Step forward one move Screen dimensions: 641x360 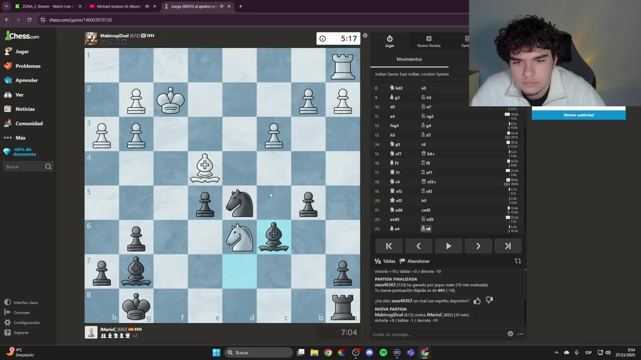[x=478, y=246]
